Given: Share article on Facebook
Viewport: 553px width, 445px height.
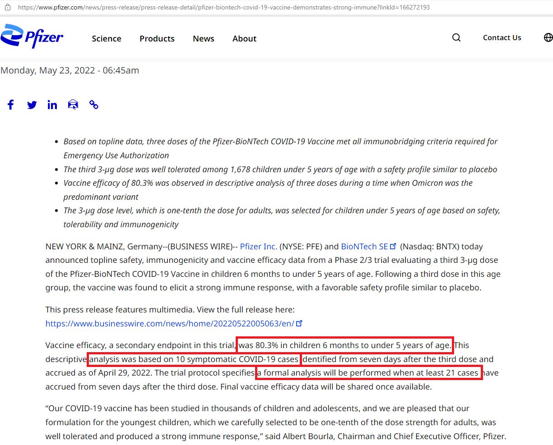Looking at the screenshot, I should tap(11, 105).
